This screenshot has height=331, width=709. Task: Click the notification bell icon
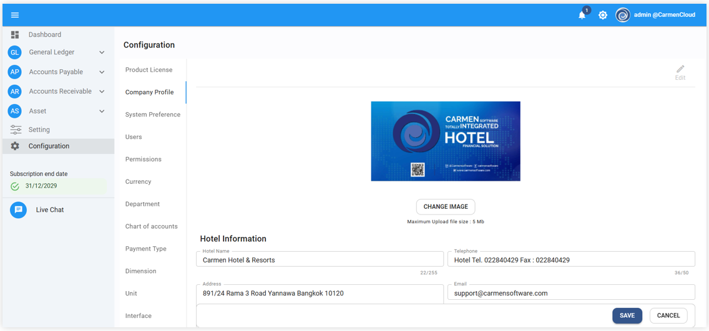point(582,16)
